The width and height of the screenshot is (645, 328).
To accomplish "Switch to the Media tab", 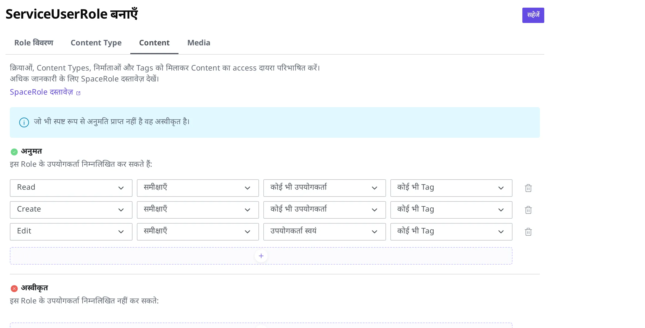I will [x=199, y=43].
